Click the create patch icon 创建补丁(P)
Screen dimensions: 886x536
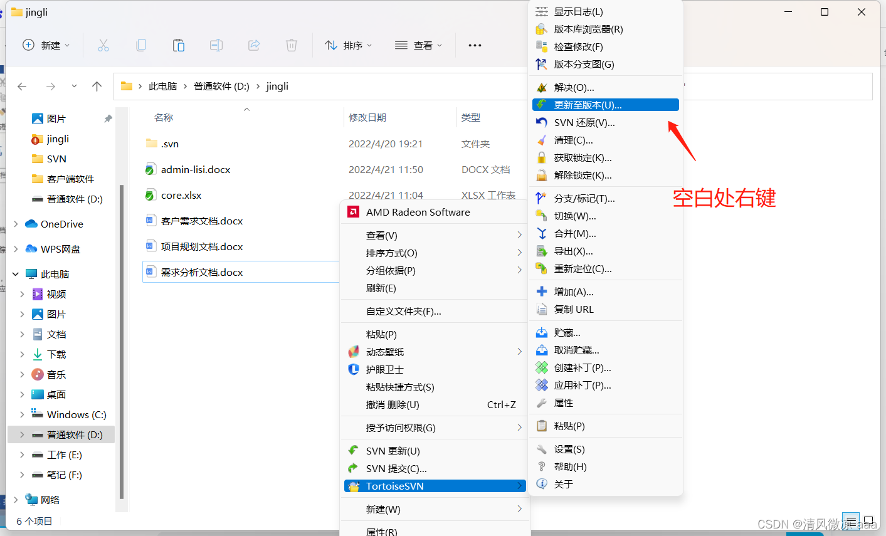[542, 368]
